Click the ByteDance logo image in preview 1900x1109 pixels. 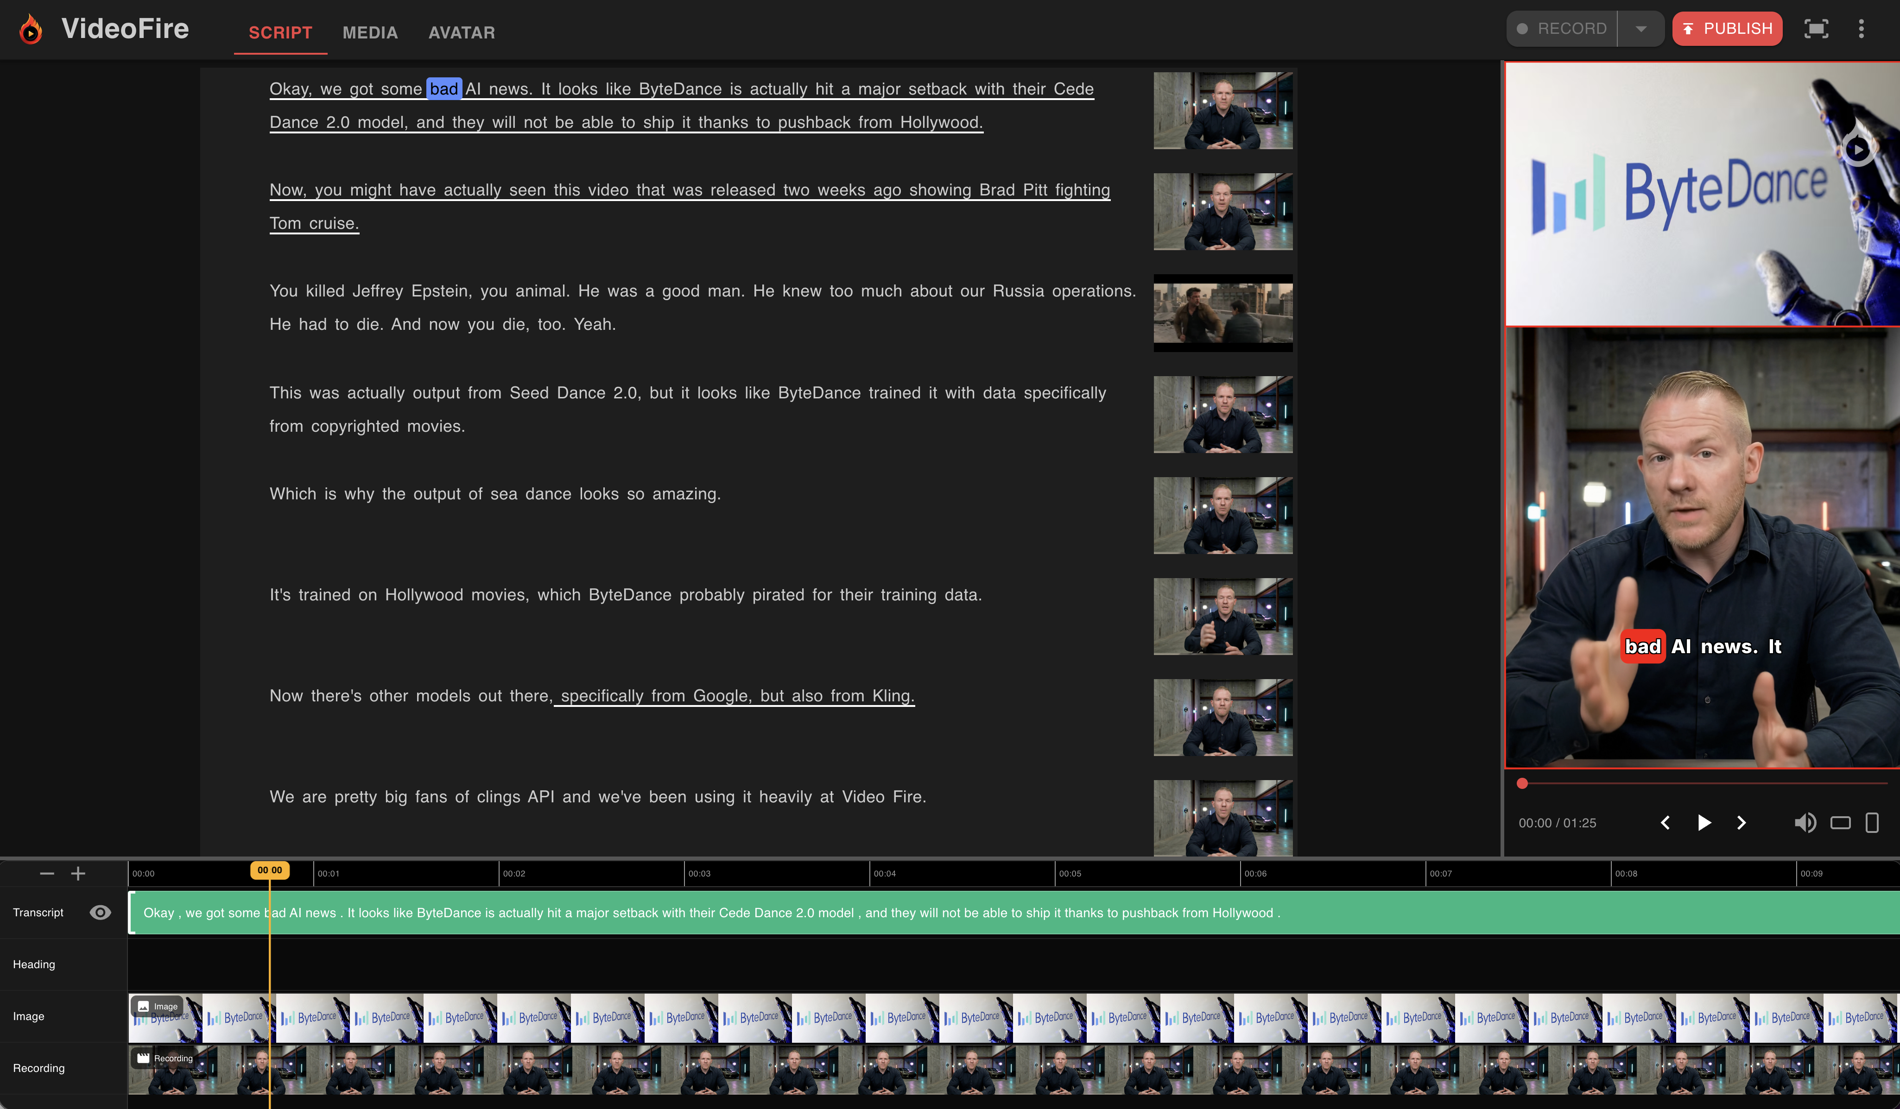[x=1703, y=194]
